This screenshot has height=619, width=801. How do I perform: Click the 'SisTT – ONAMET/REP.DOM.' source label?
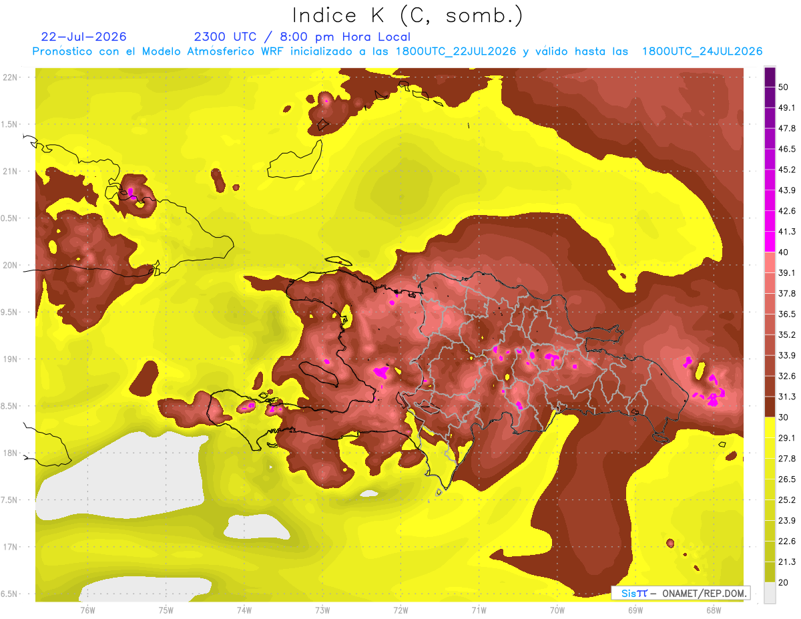coord(681,593)
